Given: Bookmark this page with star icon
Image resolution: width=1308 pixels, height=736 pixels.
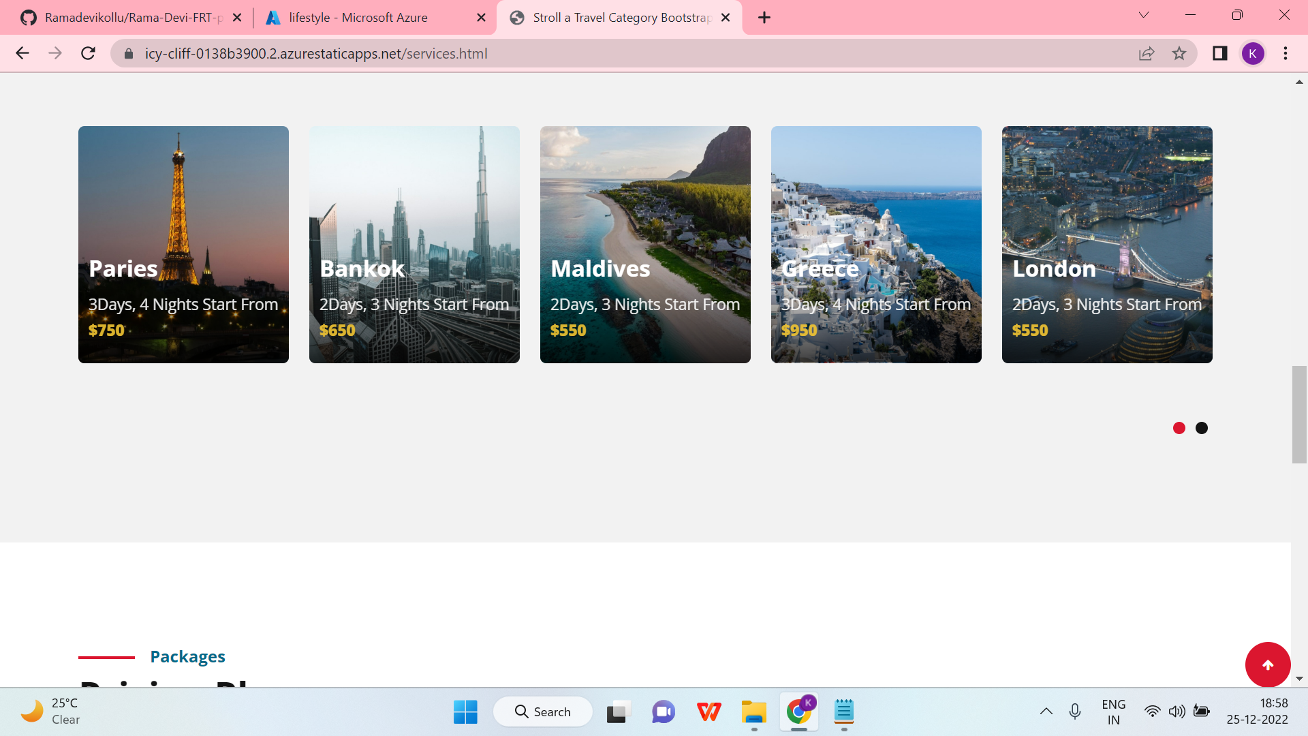Looking at the screenshot, I should (x=1179, y=53).
